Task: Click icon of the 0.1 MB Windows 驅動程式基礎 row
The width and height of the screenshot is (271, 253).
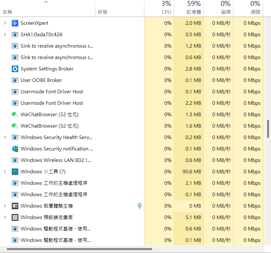Action: click(x=15, y=240)
